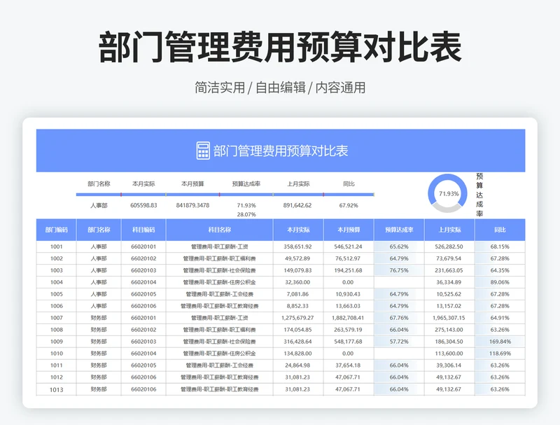Select the 71.93% donut chart
Image resolution: width=560 pixels, height=425 pixels.
point(447,193)
